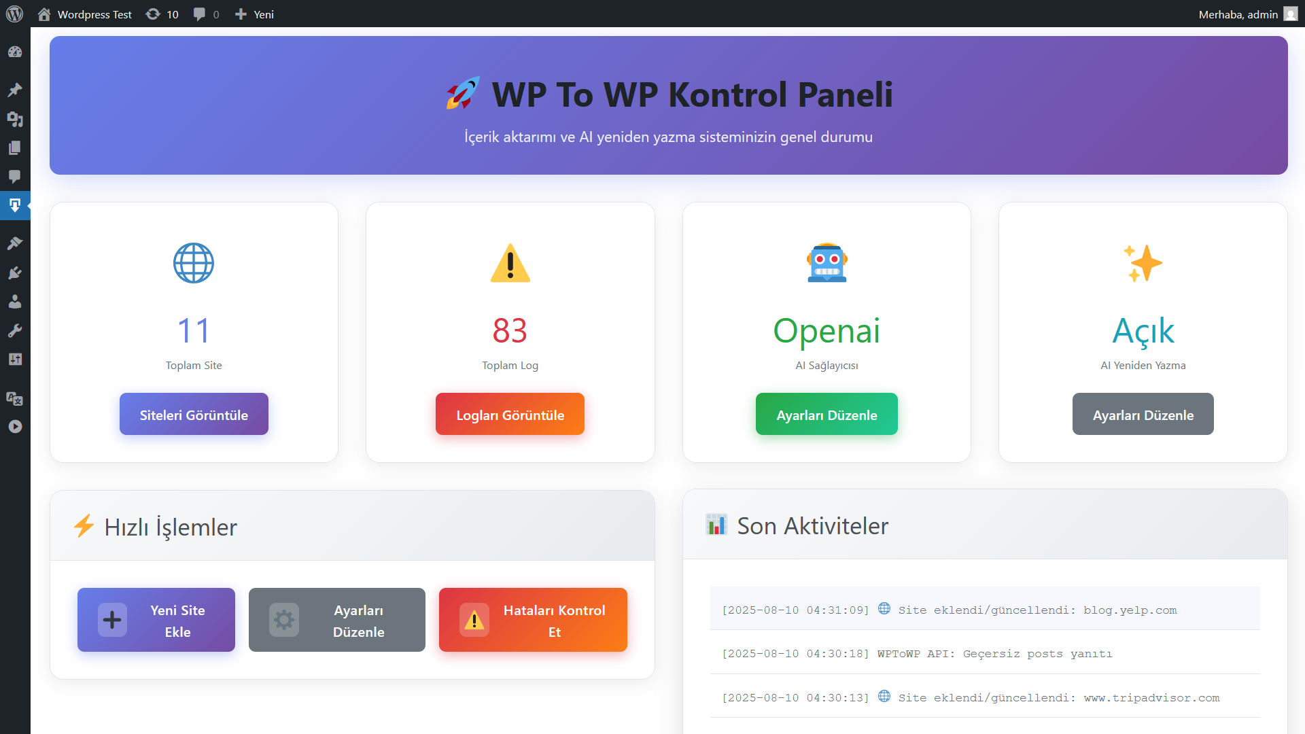Click the admin avatar picture
Image resolution: width=1305 pixels, height=734 pixels.
pos(1291,14)
